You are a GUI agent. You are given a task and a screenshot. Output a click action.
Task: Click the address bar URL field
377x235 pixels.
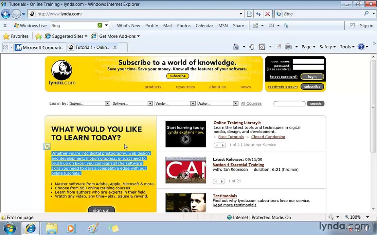pyautogui.click(x=137, y=14)
